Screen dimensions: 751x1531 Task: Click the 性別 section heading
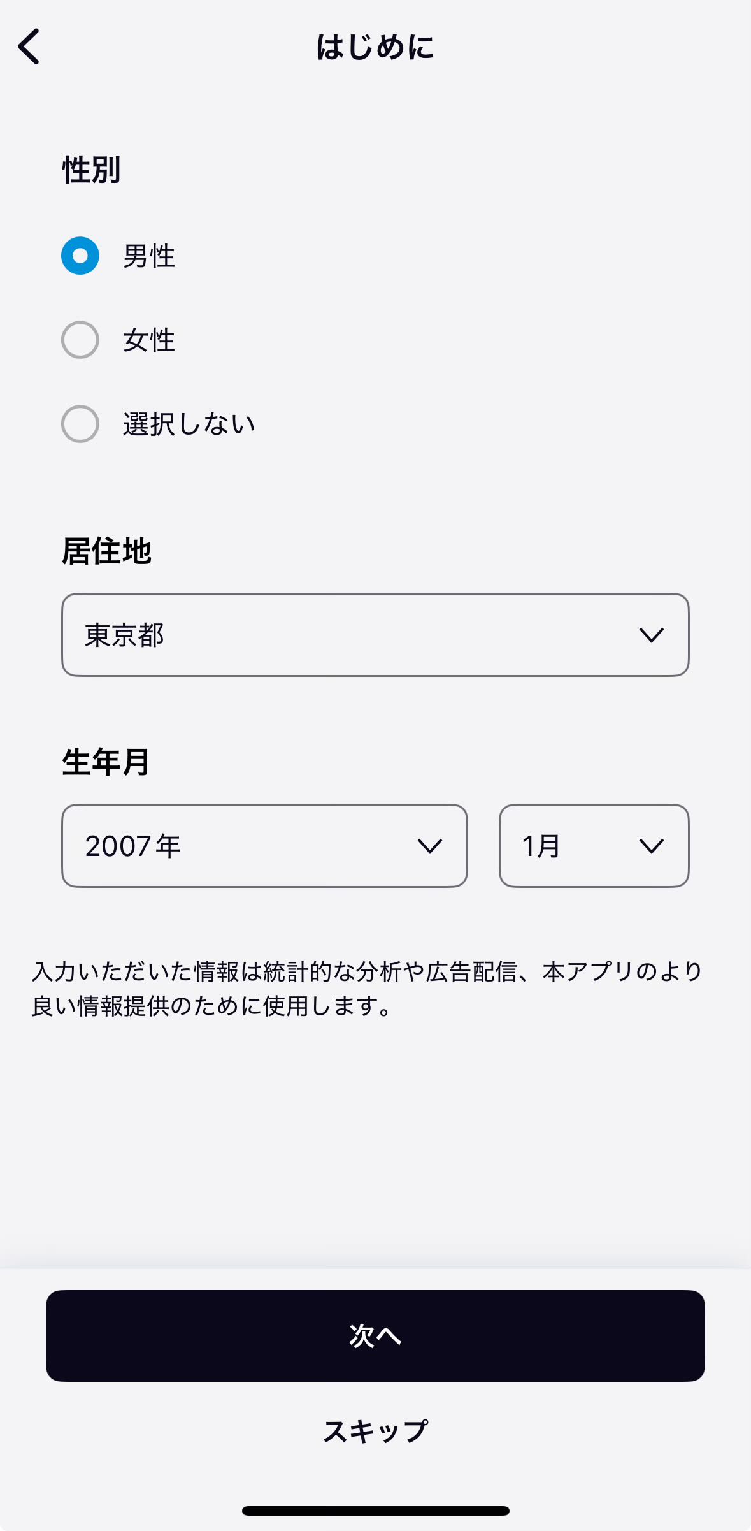click(91, 170)
